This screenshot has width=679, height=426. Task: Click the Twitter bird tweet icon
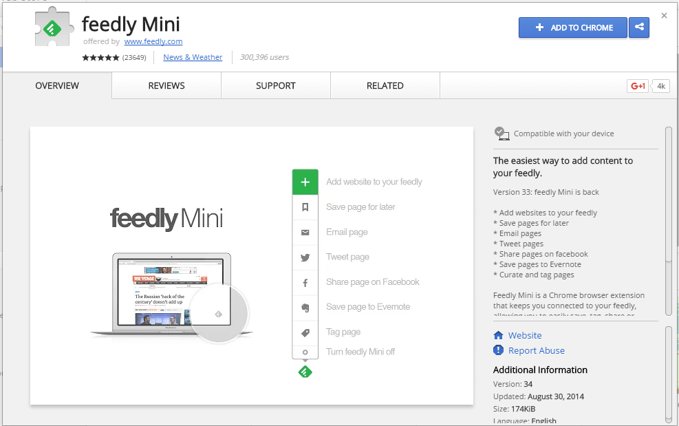click(305, 257)
